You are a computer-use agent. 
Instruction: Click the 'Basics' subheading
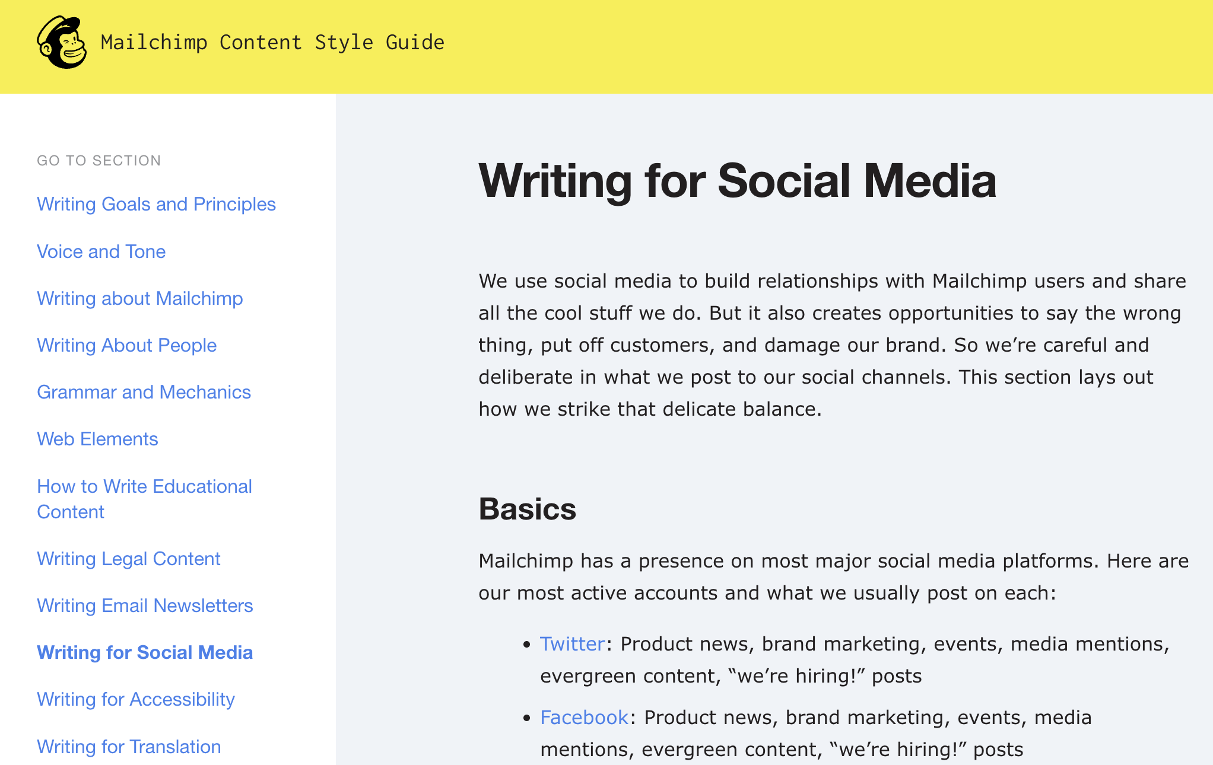coord(528,509)
